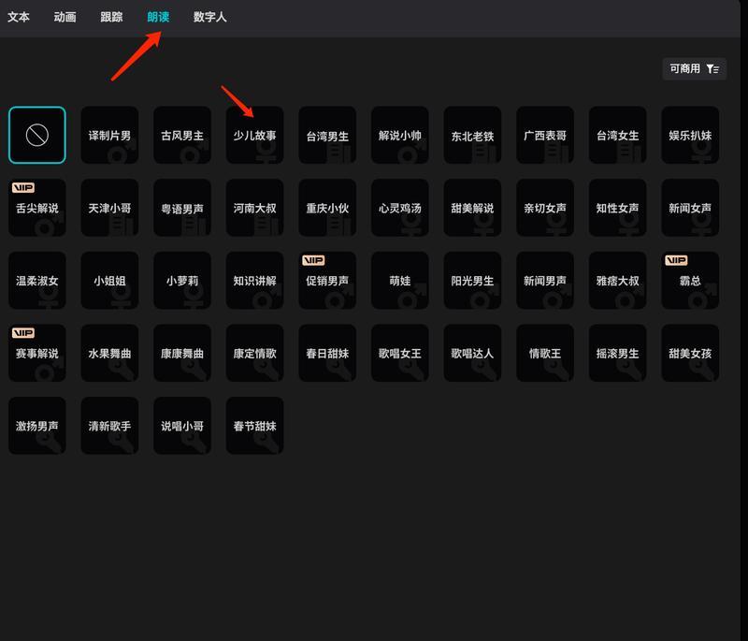Pick the 康定情歌 singing voice
The image size is (748, 641).
click(x=254, y=353)
